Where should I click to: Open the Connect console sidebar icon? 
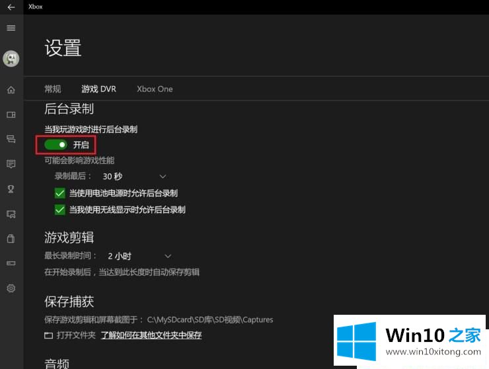[11, 263]
